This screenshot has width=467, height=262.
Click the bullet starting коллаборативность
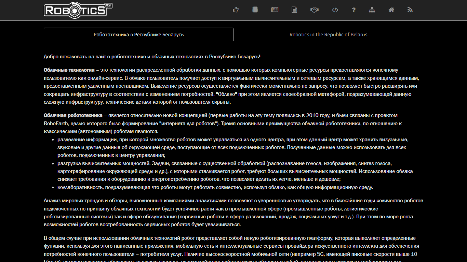215,187
